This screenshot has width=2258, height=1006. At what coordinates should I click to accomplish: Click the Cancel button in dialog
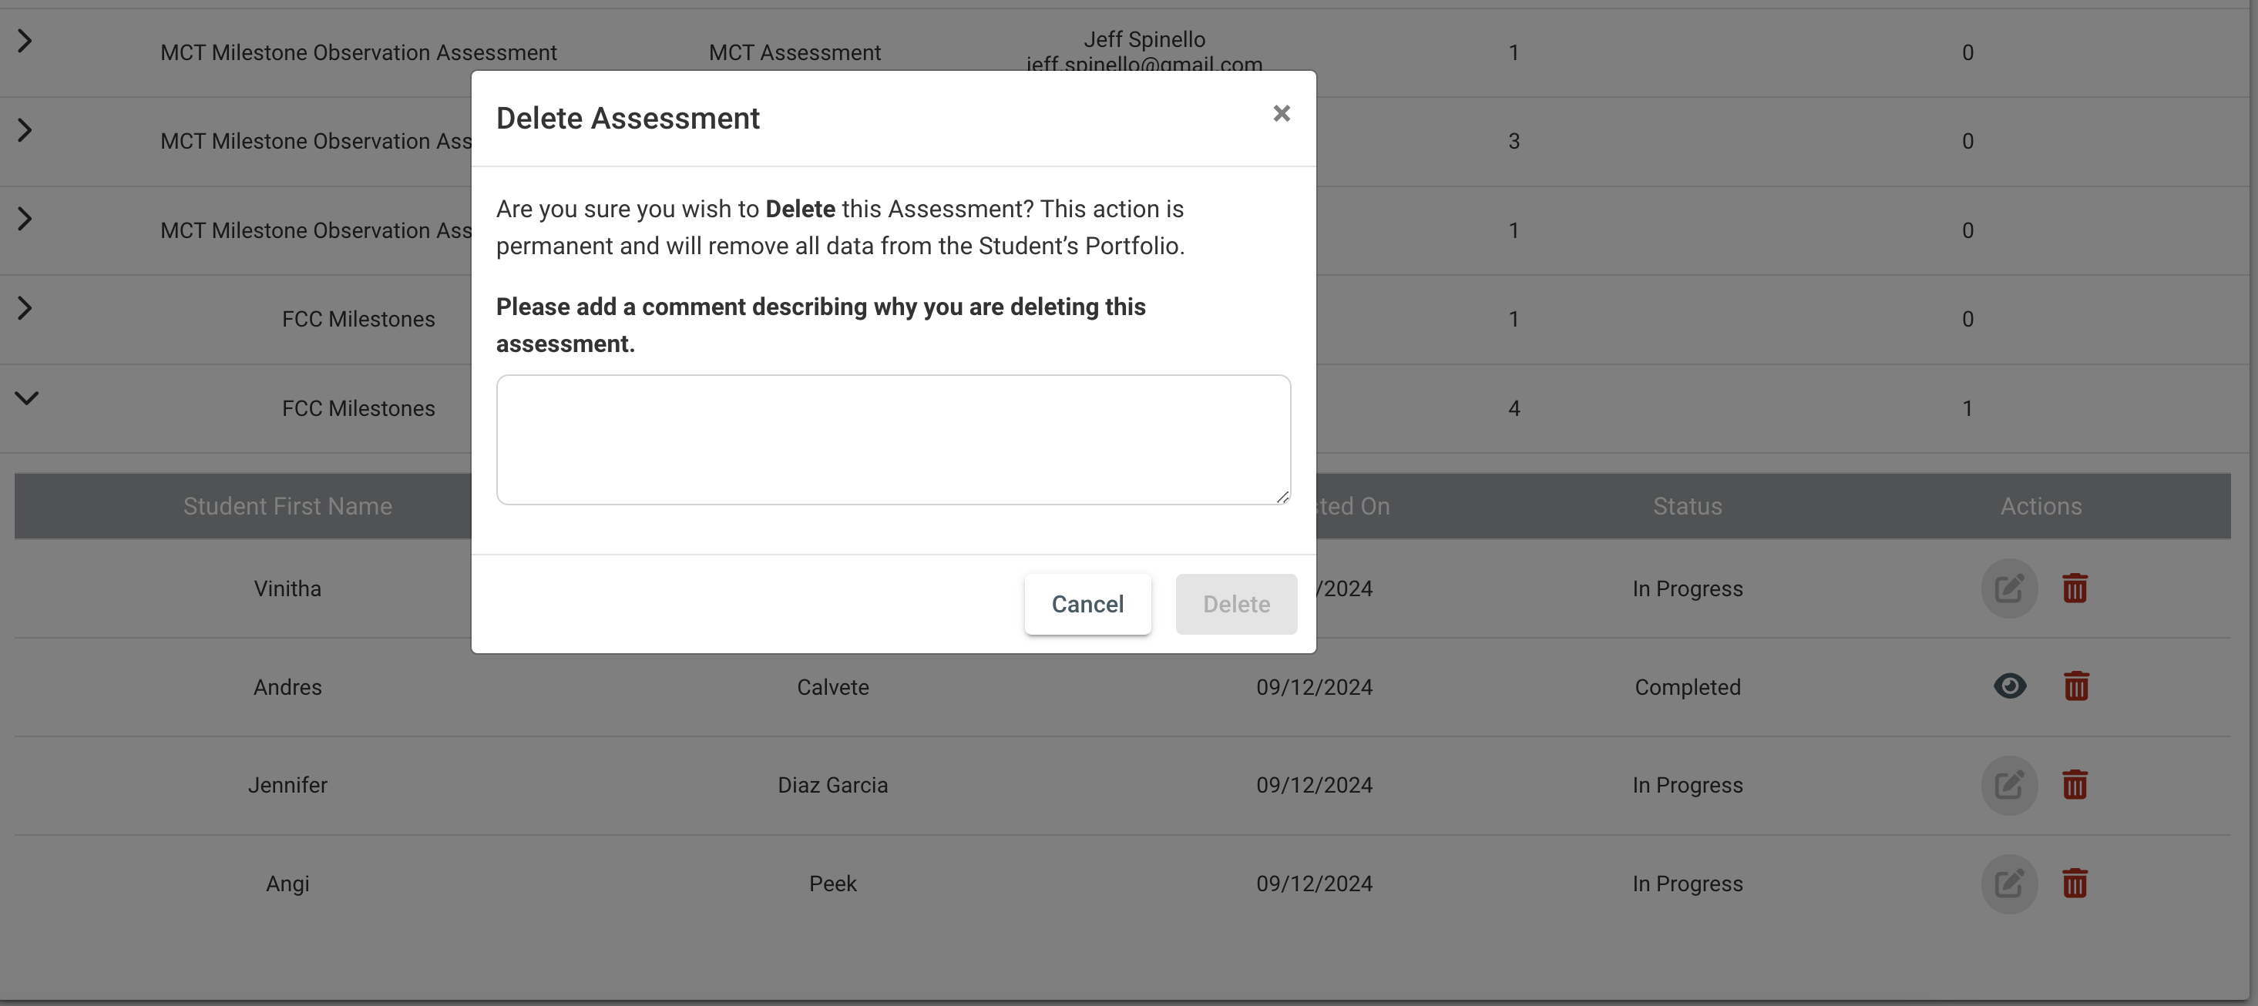(1088, 604)
